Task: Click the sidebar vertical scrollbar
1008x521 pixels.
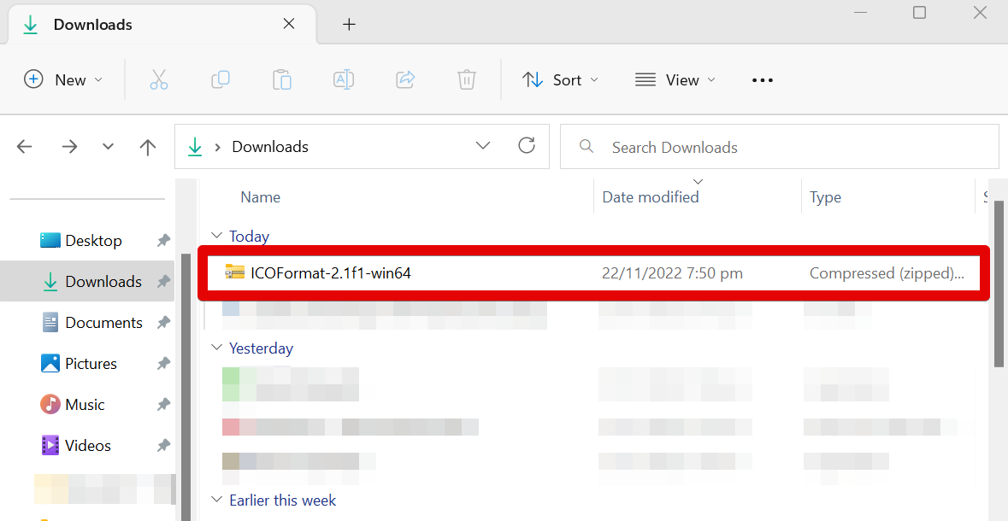Action: point(186,388)
